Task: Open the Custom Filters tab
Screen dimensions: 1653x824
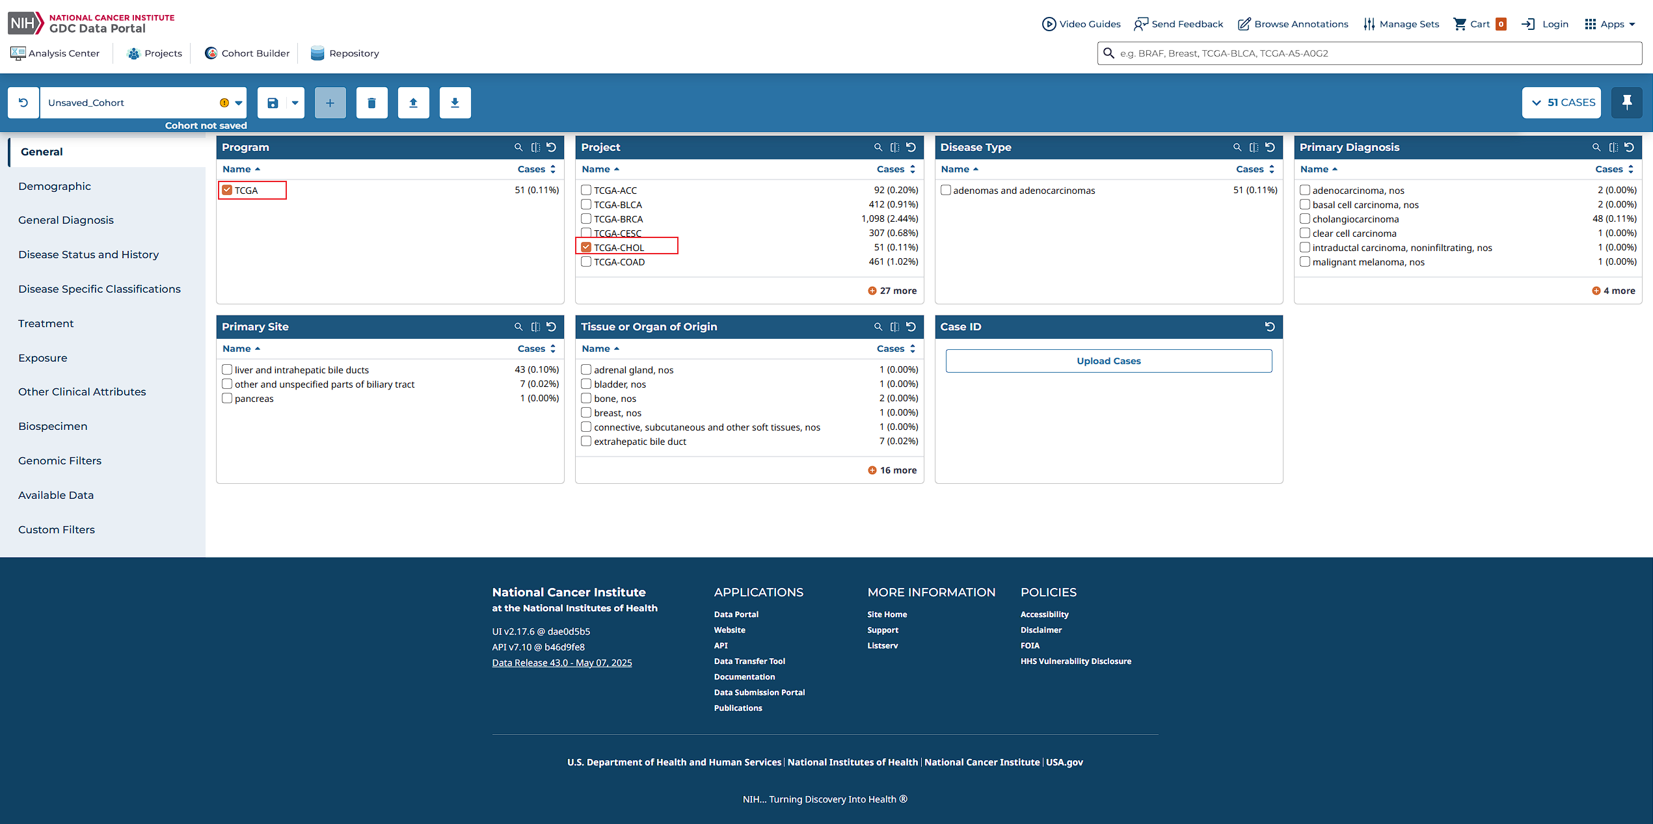Action: coord(57,530)
